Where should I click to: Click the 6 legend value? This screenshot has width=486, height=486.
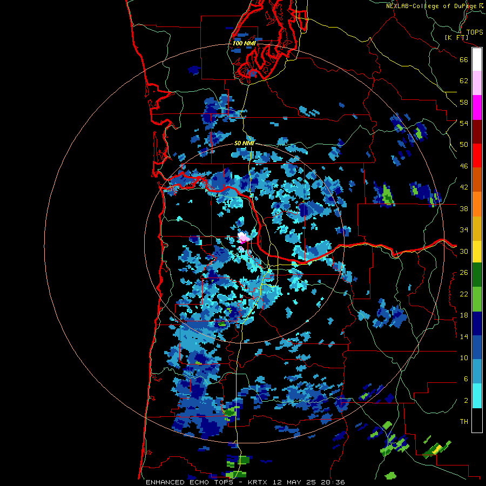465,379
